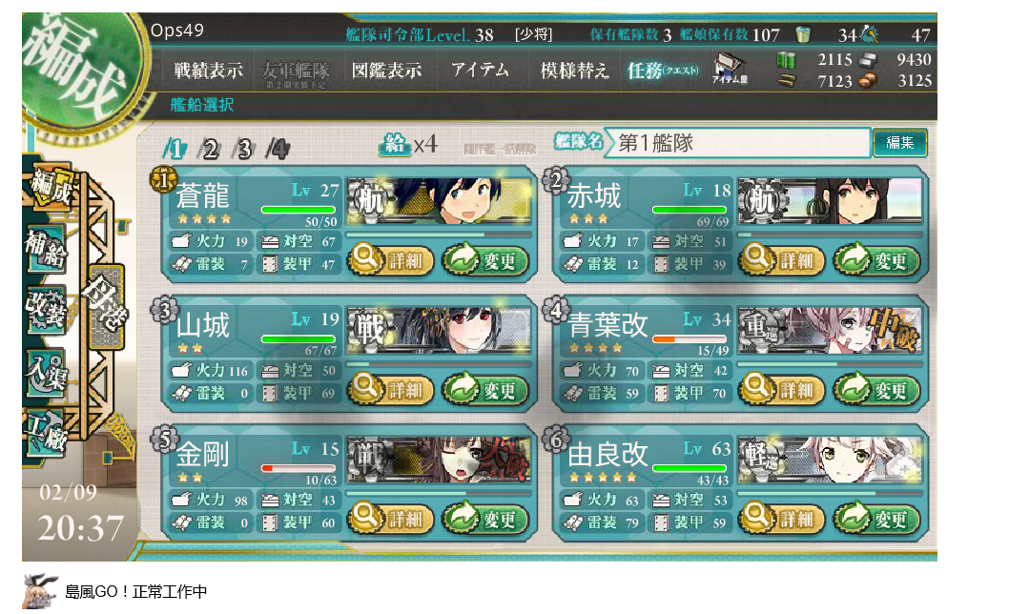Switch to fleet tab 3
The image size is (1009, 614).
pyautogui.click(x=244, y=150)
